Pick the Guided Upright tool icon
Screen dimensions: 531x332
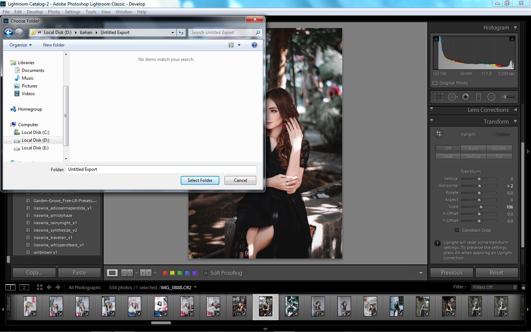click(x=439, y=134)
